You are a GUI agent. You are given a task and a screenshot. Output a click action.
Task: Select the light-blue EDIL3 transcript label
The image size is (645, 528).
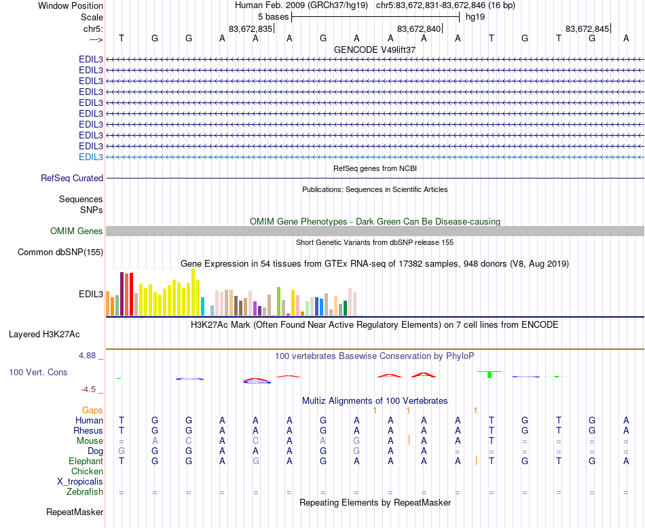[x=91, y=157]
